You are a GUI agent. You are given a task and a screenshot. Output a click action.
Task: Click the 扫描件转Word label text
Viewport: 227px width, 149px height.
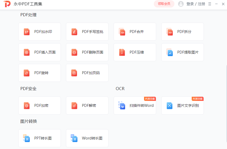tap(142, 106)
